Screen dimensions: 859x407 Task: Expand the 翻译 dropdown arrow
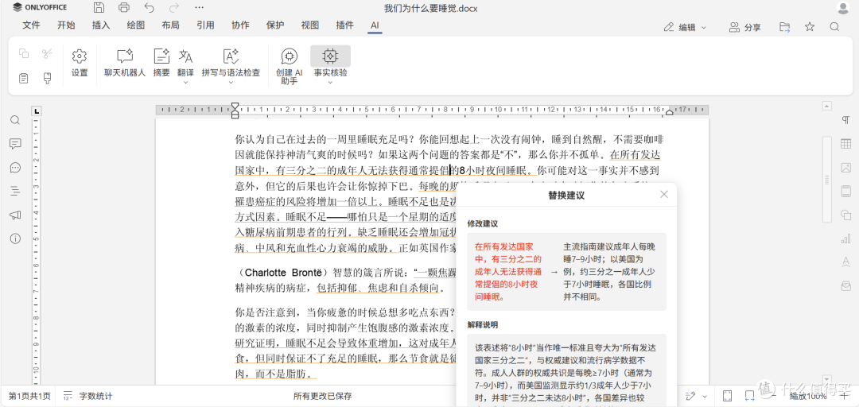click(x=185, y=82)
